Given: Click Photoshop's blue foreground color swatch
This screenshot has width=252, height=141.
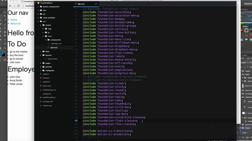Looking at the screenshot, I should (1, 52).
